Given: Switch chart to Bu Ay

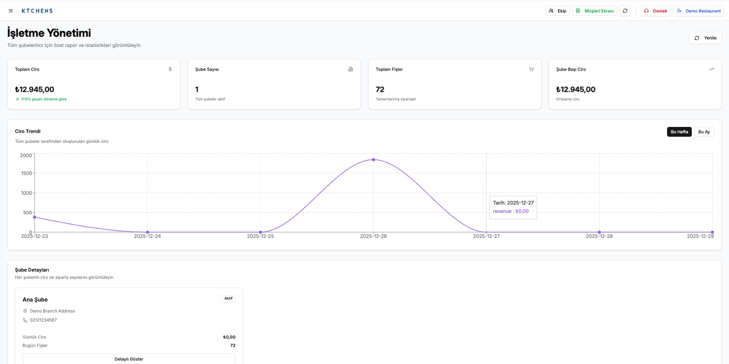Looking at the screenshot, I should (x=704, y=132).
